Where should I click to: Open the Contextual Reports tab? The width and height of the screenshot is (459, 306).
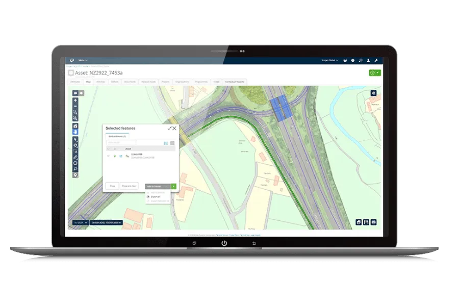tap(235, 82)
